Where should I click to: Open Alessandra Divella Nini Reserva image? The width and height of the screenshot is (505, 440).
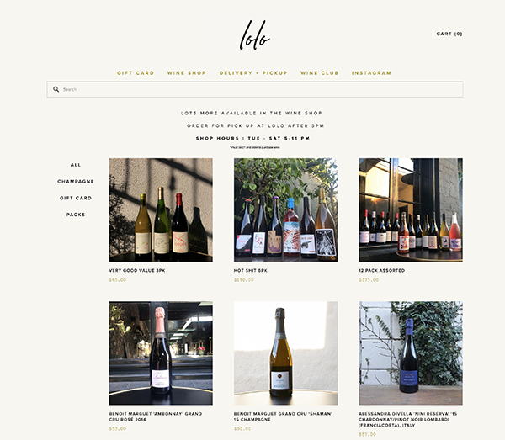[x=411, y=353]
